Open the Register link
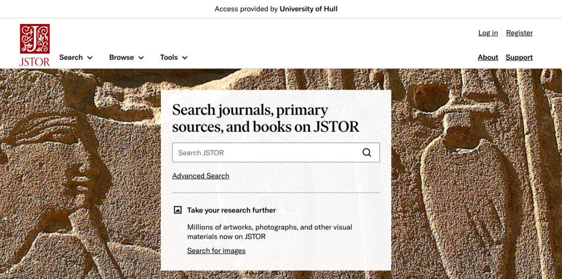Screen dimensions: 562x279 point(519,33)
